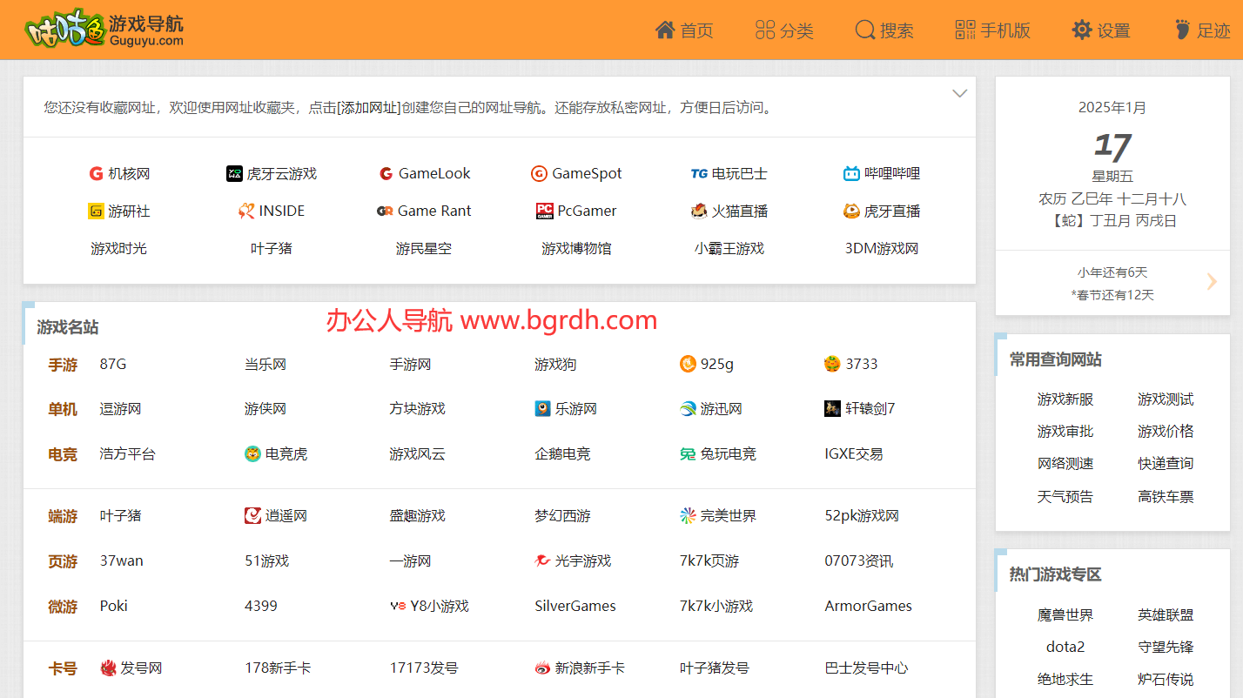Collapse the favorites panel chevron
1243x698 pixels.
959,93
